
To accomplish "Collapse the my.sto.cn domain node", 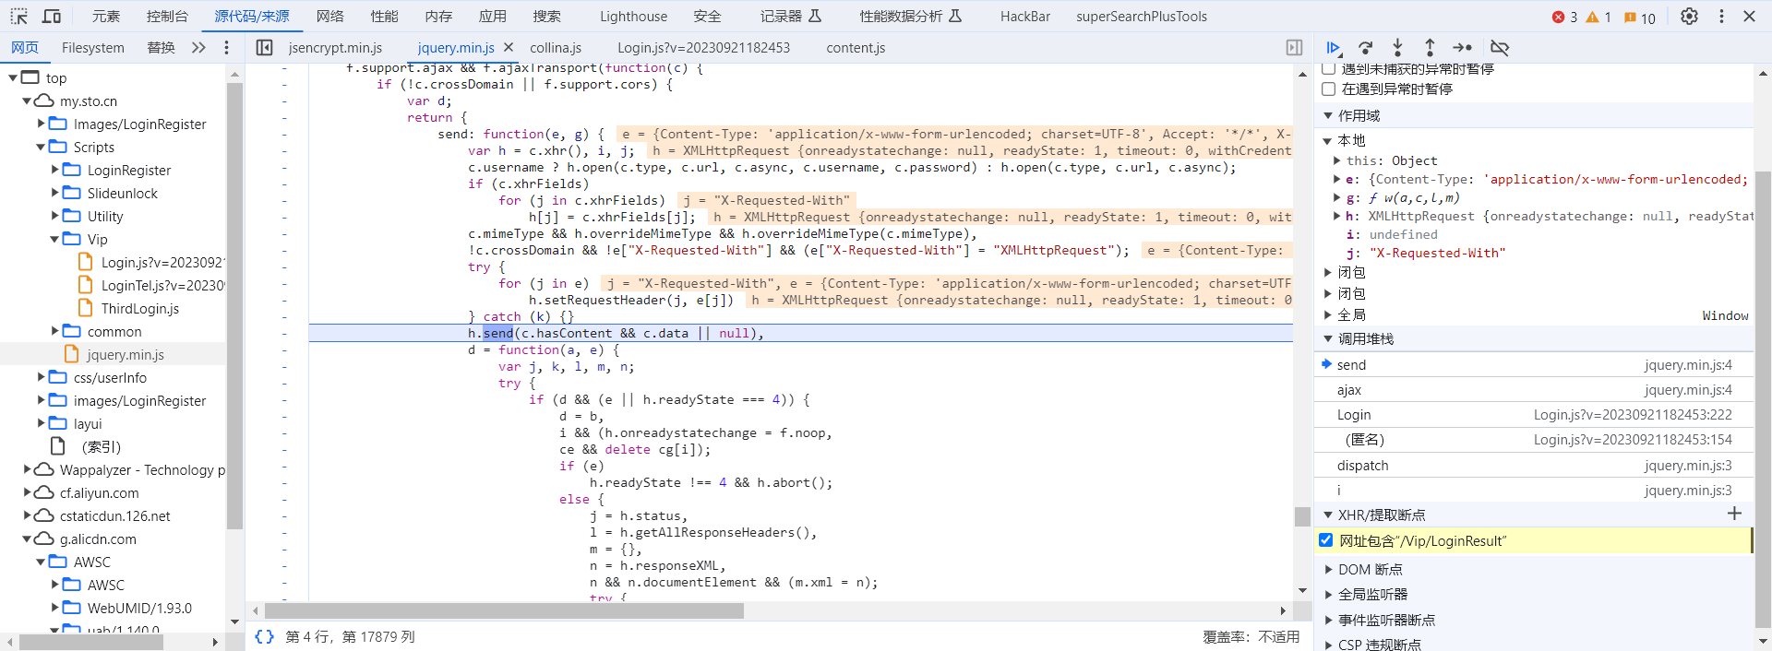I will tap(27, 101).
